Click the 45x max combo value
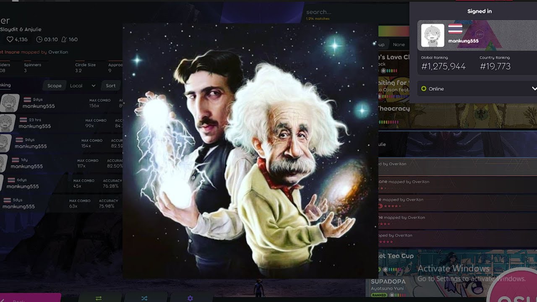Viewport: 537px width, 302px height. 77,186
